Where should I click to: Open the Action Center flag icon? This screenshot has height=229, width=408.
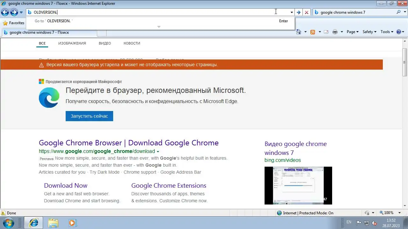(x=359, y=223)
